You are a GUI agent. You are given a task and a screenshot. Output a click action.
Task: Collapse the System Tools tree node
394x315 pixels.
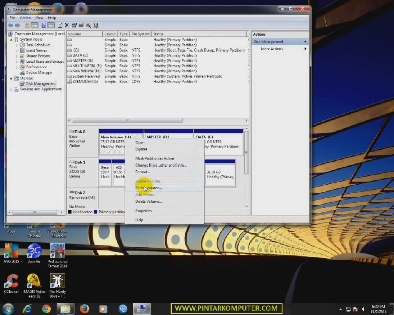(11, 40)
